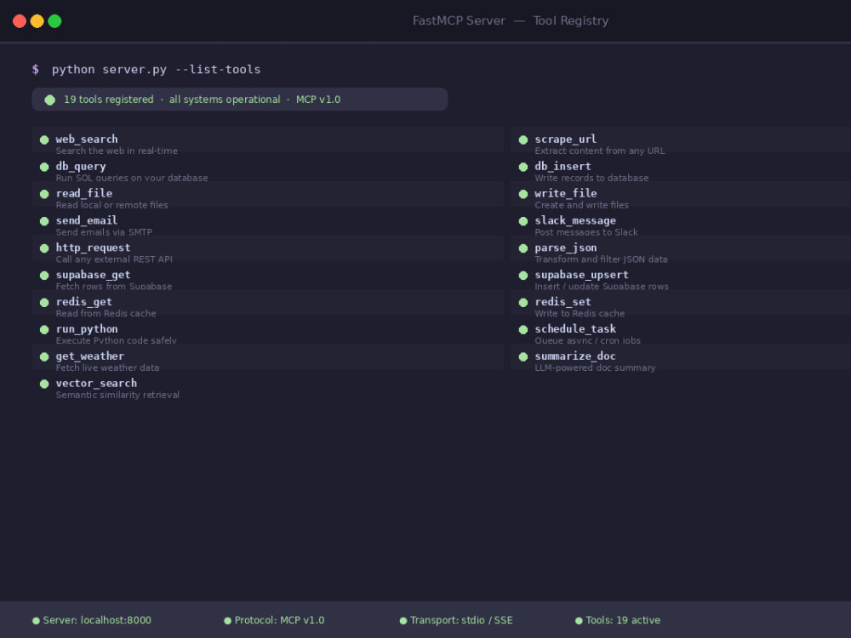Select the http_request tool name

pyautogui.click(x=93, y=248)
